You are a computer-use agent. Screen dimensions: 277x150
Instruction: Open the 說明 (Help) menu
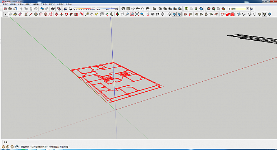click(x=68, y=4)
